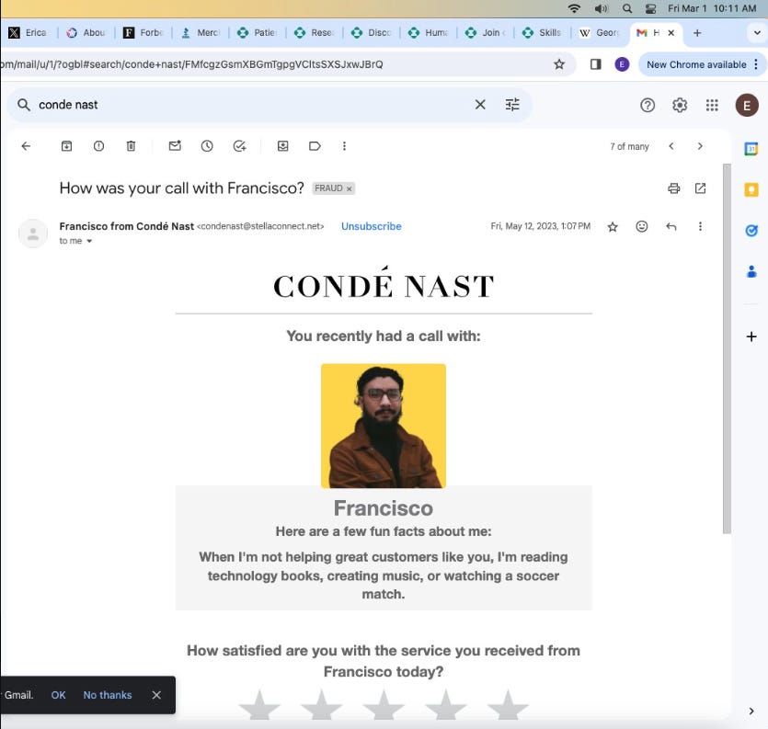Open Google apps grid
Screen dimensions: 768x729
tap(712, 105)
